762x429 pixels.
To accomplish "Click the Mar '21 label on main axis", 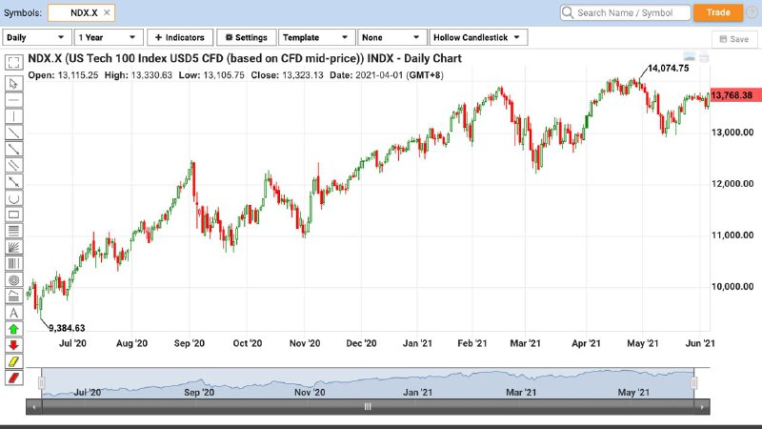I will [525, 343].
